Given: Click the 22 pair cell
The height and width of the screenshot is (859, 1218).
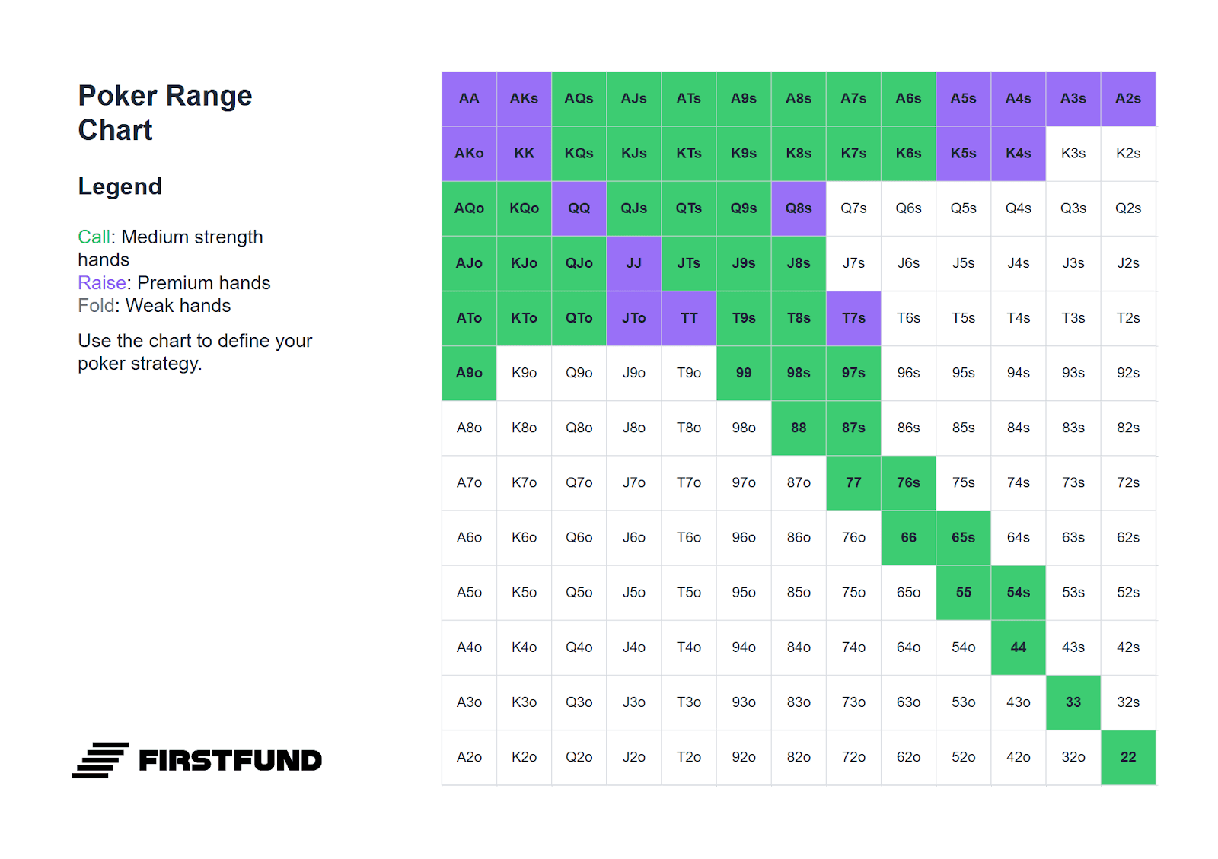Looking at the screenshot, I should (x=1128, y=757).
